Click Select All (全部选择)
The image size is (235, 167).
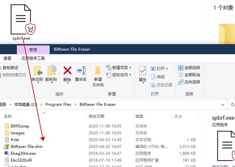tap(189, 68)
